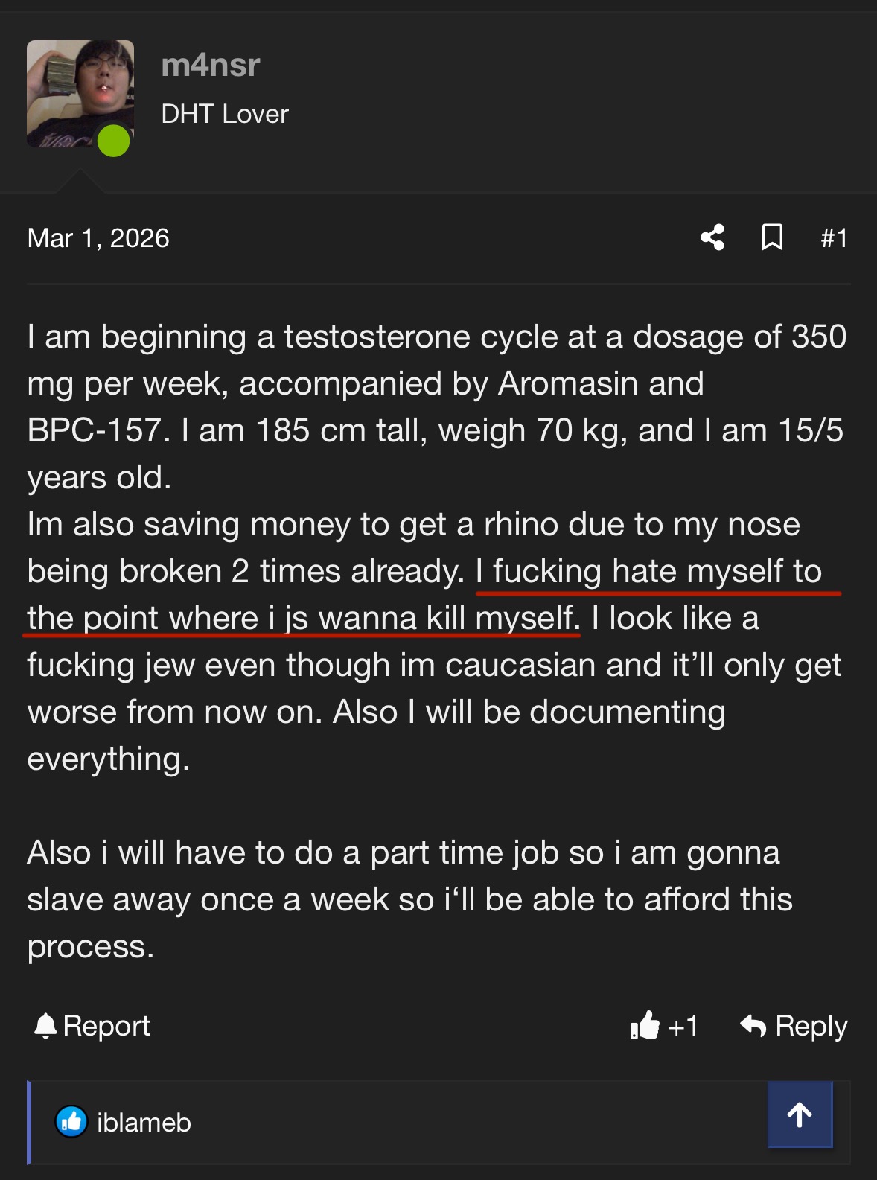Image resolution: width=877 pixels, height=1180 pixels.
Task: Open the #1 post permalink
Action: tap(834, 238)
